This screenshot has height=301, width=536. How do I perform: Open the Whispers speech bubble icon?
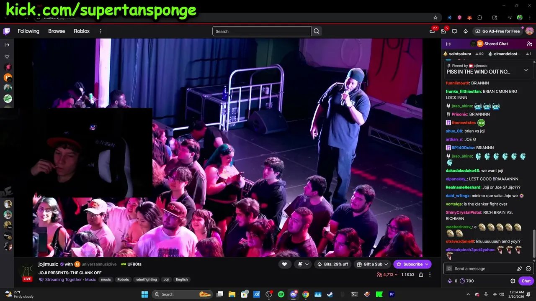point(454,31)
